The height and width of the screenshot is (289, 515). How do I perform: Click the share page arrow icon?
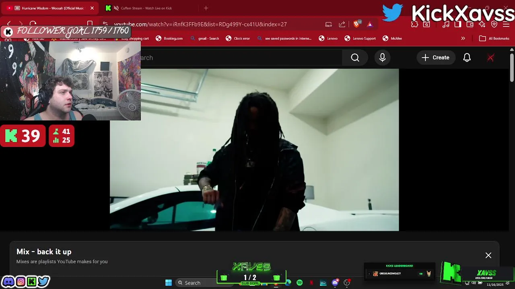342,24
